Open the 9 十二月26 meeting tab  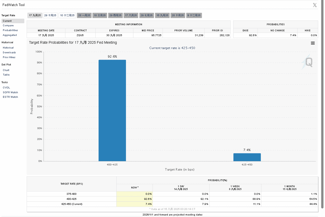pyautogui.click(x=194, y=15)
